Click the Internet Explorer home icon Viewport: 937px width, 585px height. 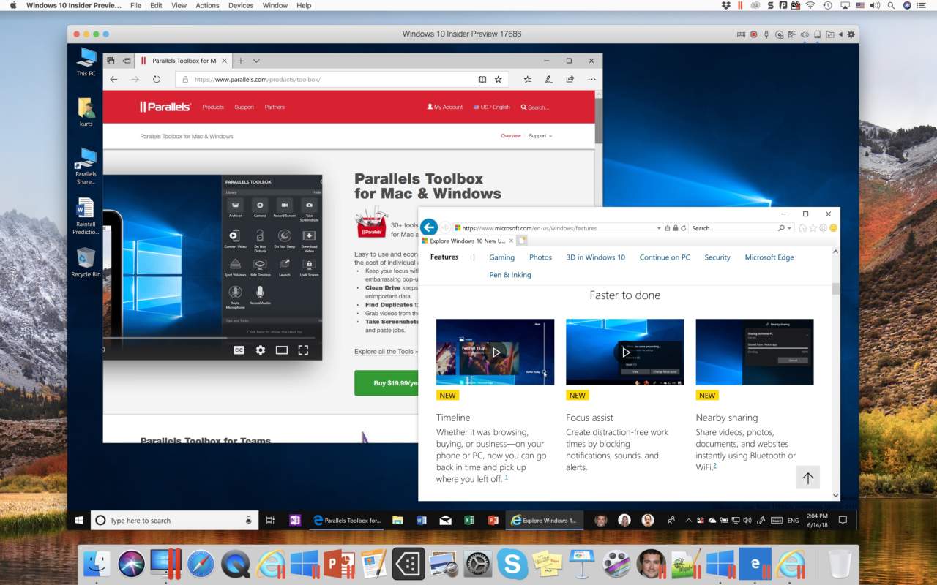[802, 228]
